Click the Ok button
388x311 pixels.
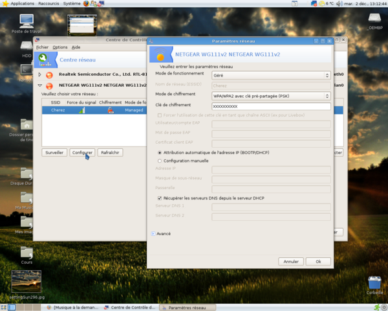point(318,261)
